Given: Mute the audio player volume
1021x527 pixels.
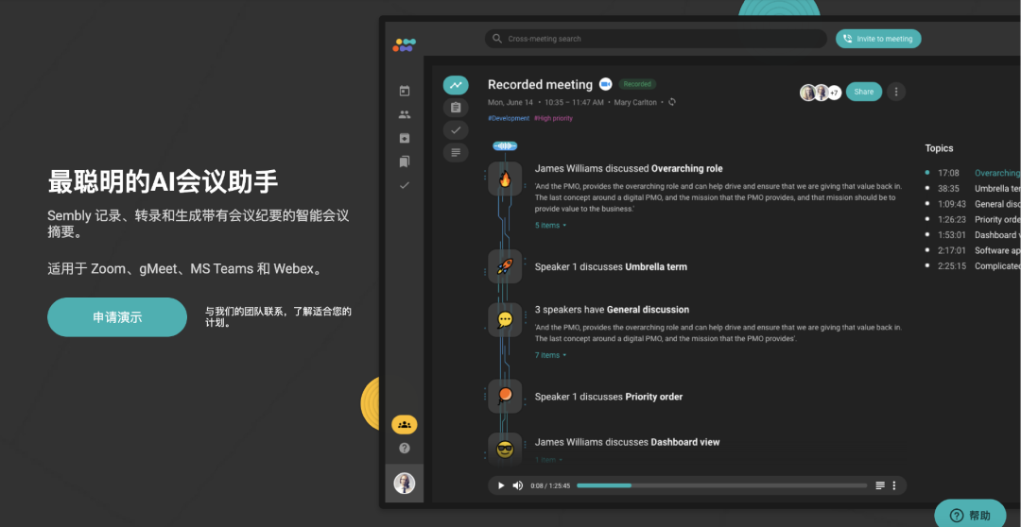Looking at the screenshot, I should [x=518, y=485].
